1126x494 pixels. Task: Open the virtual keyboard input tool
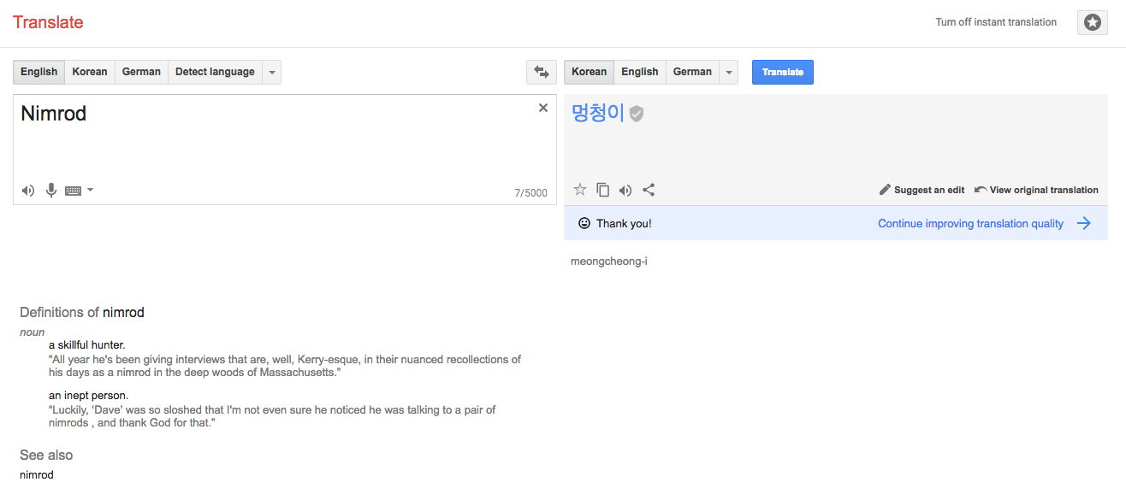pos(73,191)
